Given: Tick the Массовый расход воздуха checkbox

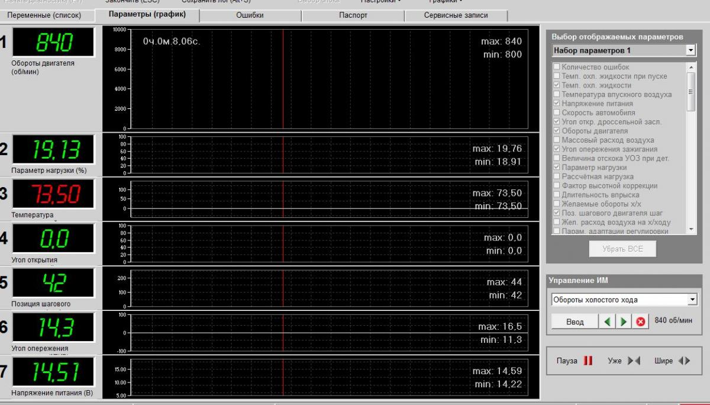Looking at the screenshot, I should click(x=556, y=140).
